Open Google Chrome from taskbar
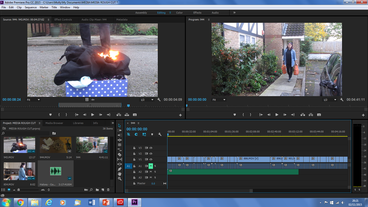368x207 pixels. click(x=20, y=202)
